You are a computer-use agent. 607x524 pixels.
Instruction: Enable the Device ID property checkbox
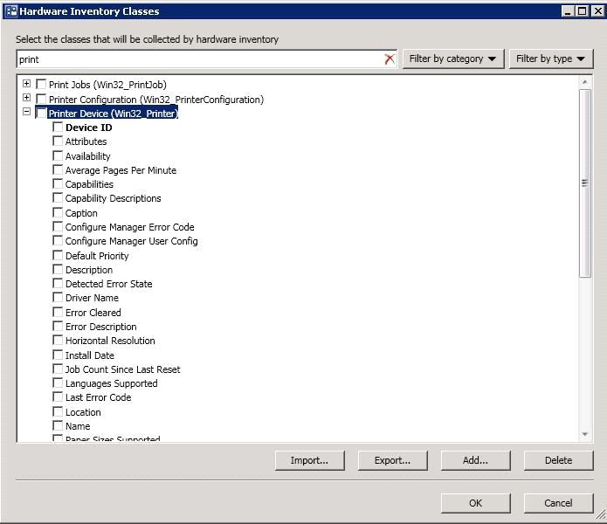[x=58, y=127]
